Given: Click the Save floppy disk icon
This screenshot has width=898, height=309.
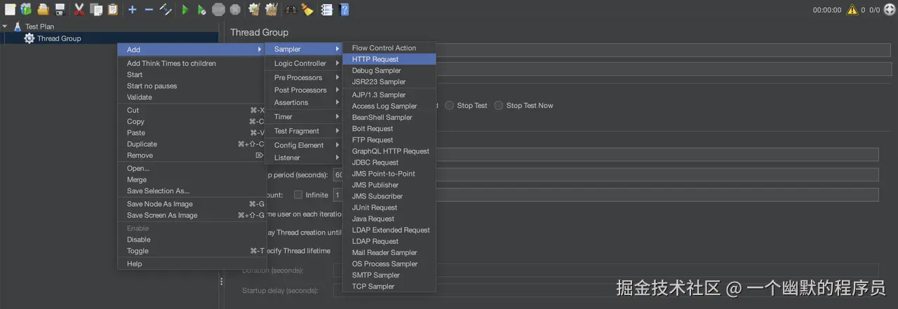Looking at the screenshot, I should click(60, 10).
